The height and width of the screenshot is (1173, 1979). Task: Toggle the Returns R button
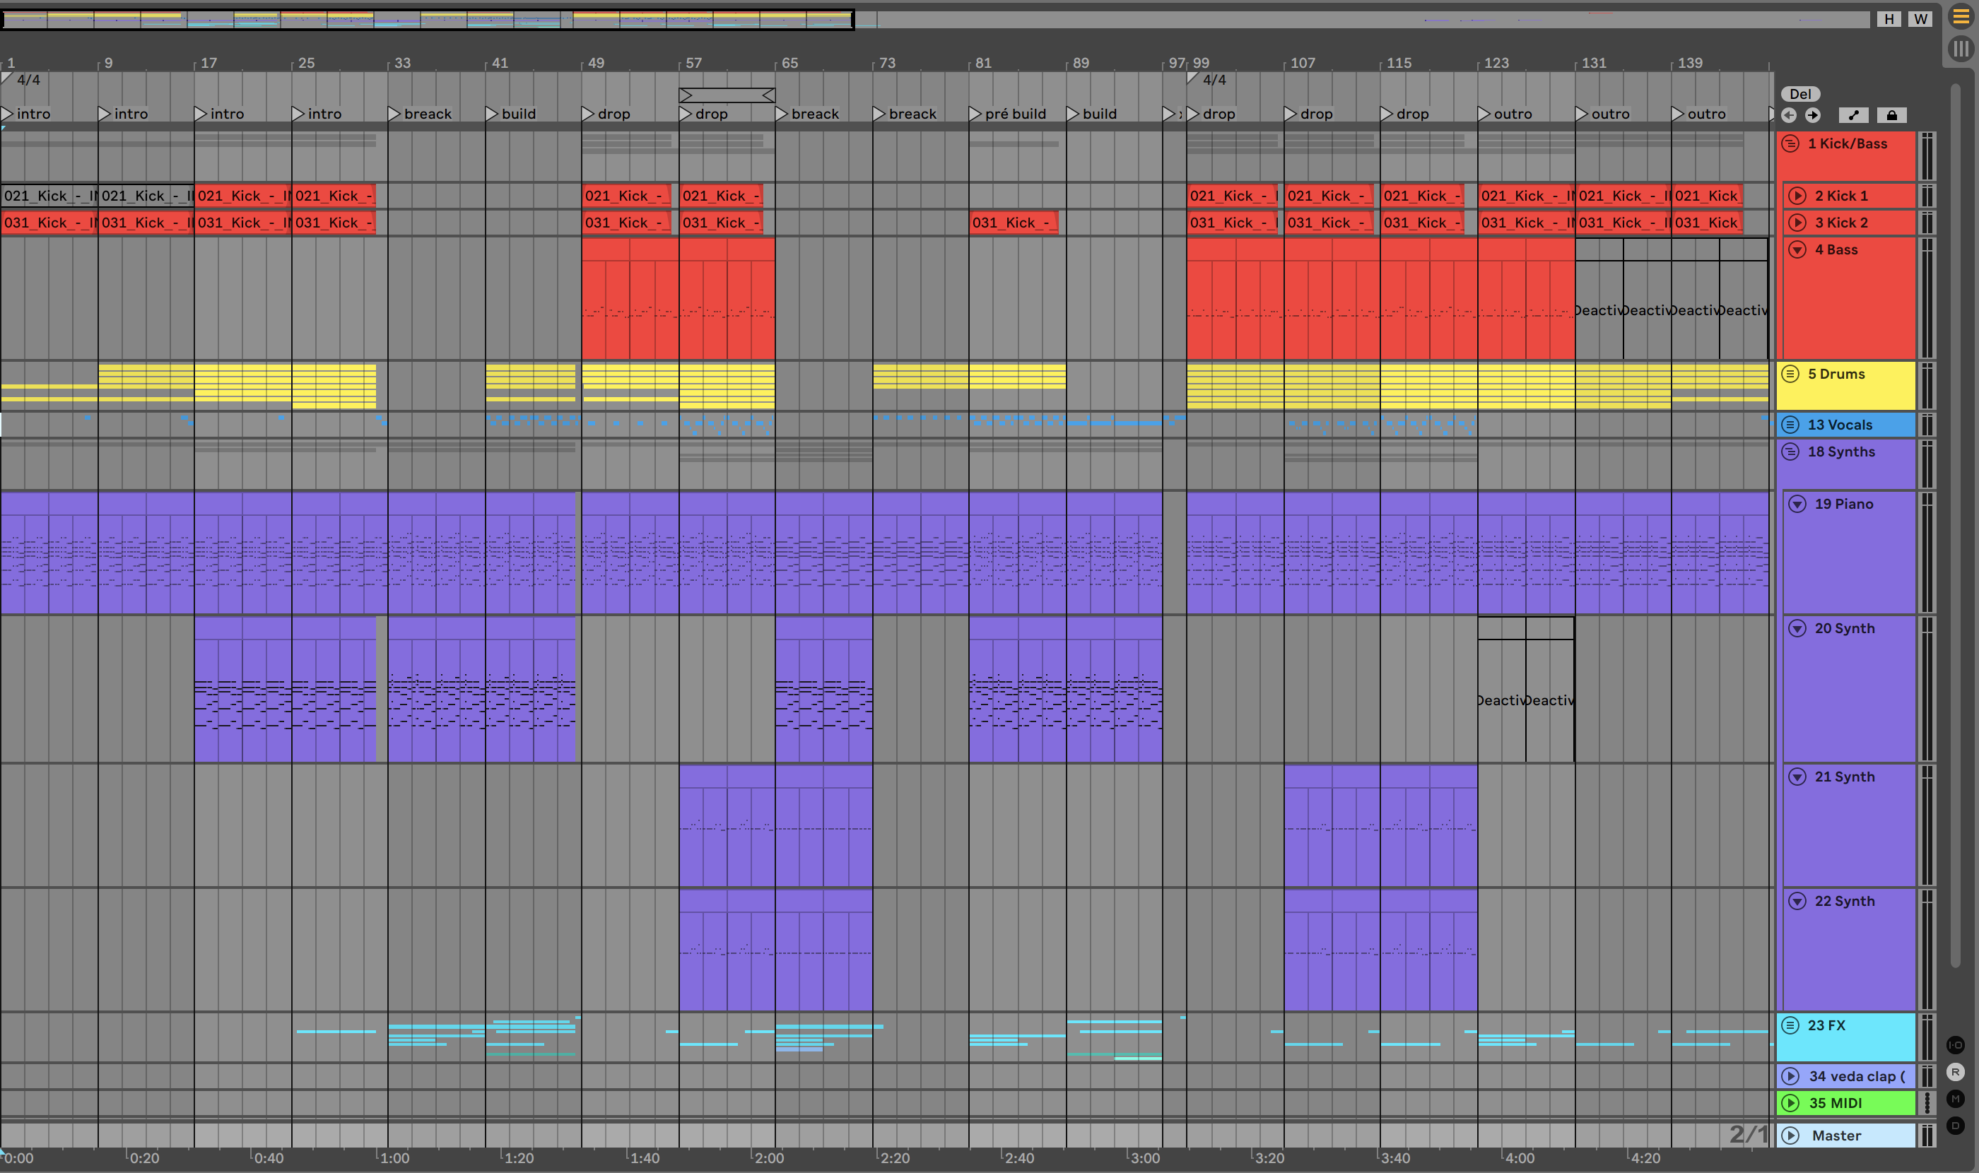[x=1955, y=1072]
